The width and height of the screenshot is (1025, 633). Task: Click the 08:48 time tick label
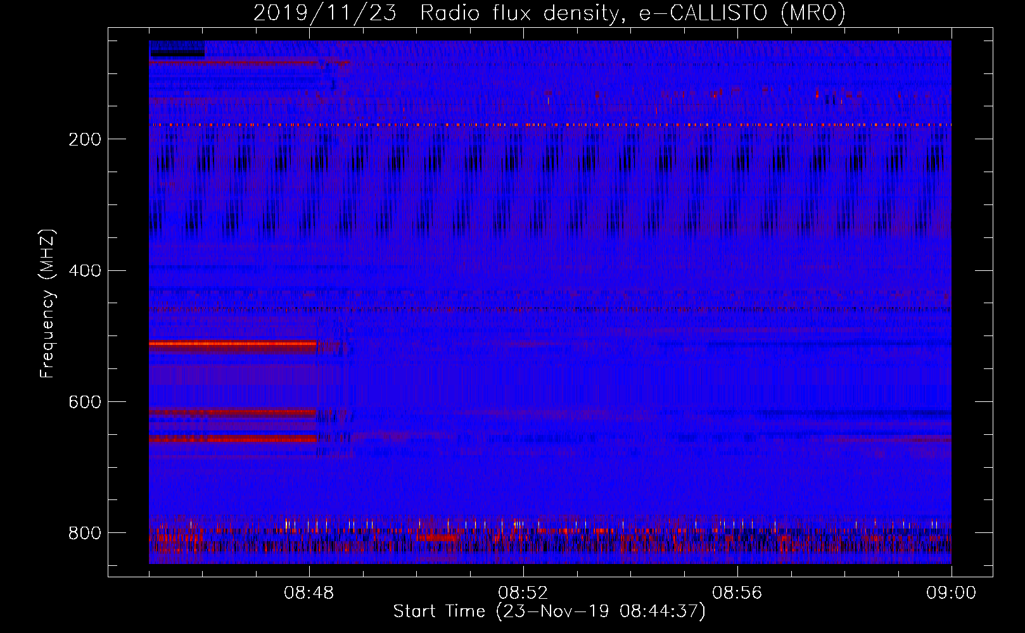tap(309, 593)
